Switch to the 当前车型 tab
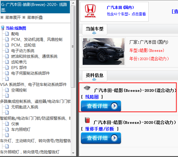Image resolution: width=178 pixels, height=157 pixels. 94,30
